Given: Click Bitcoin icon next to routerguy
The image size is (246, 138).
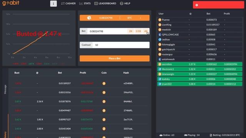Looking at the screenshot, I should click(160, 54).
